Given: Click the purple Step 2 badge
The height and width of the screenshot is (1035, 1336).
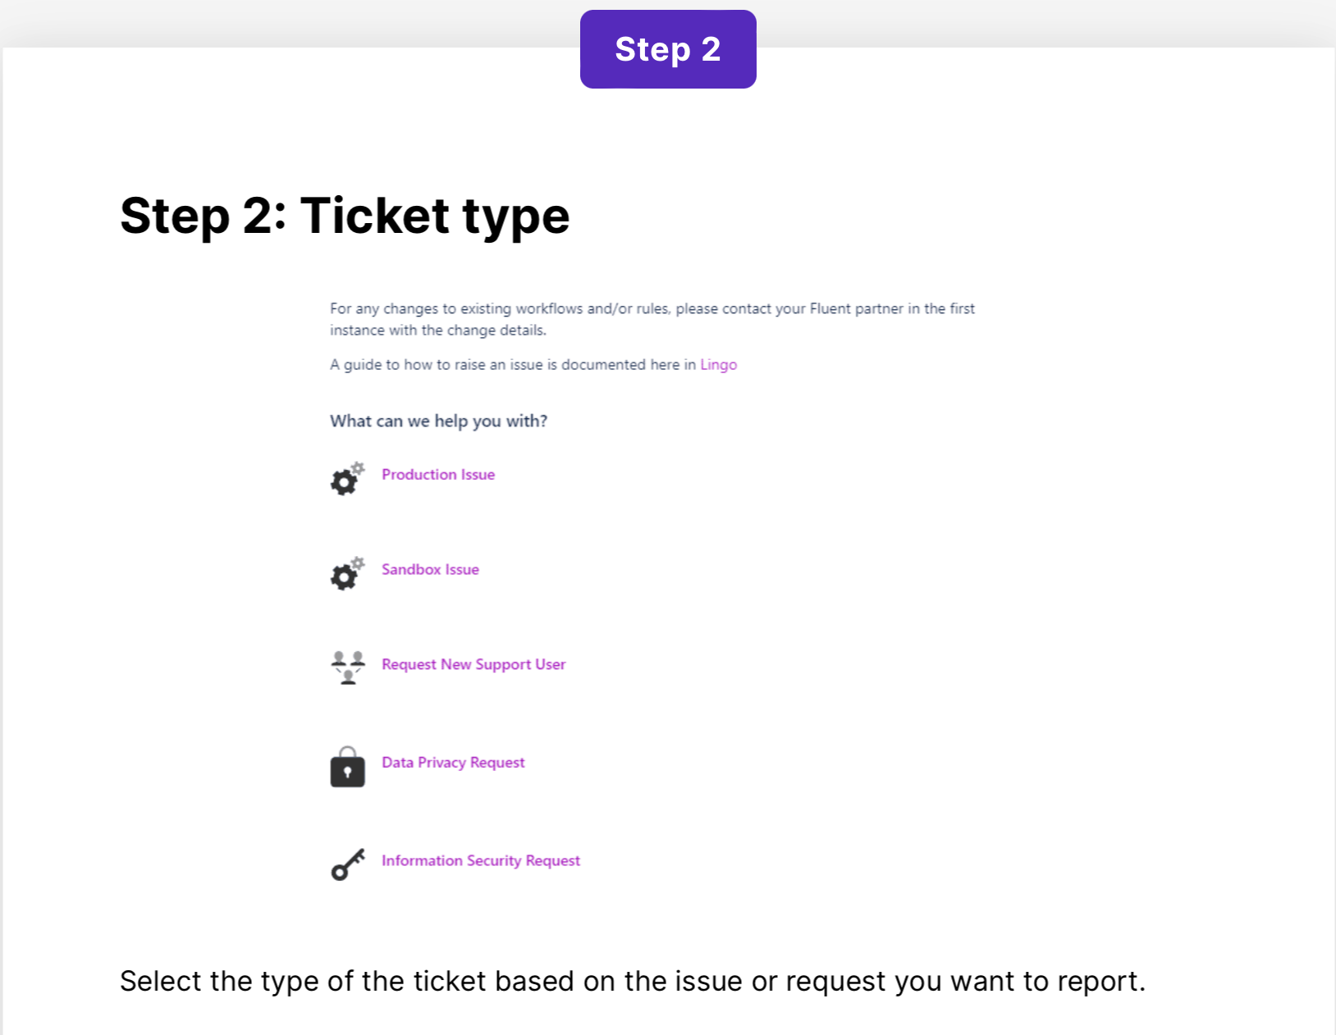Looking at the screenshot, I should pyautogui.click(x=668, y=49).
